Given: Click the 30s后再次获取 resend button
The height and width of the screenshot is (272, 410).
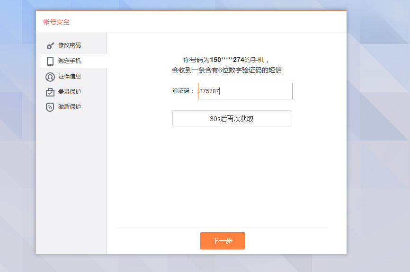Looking at the screenshot, I should click(x=232, y=118).
